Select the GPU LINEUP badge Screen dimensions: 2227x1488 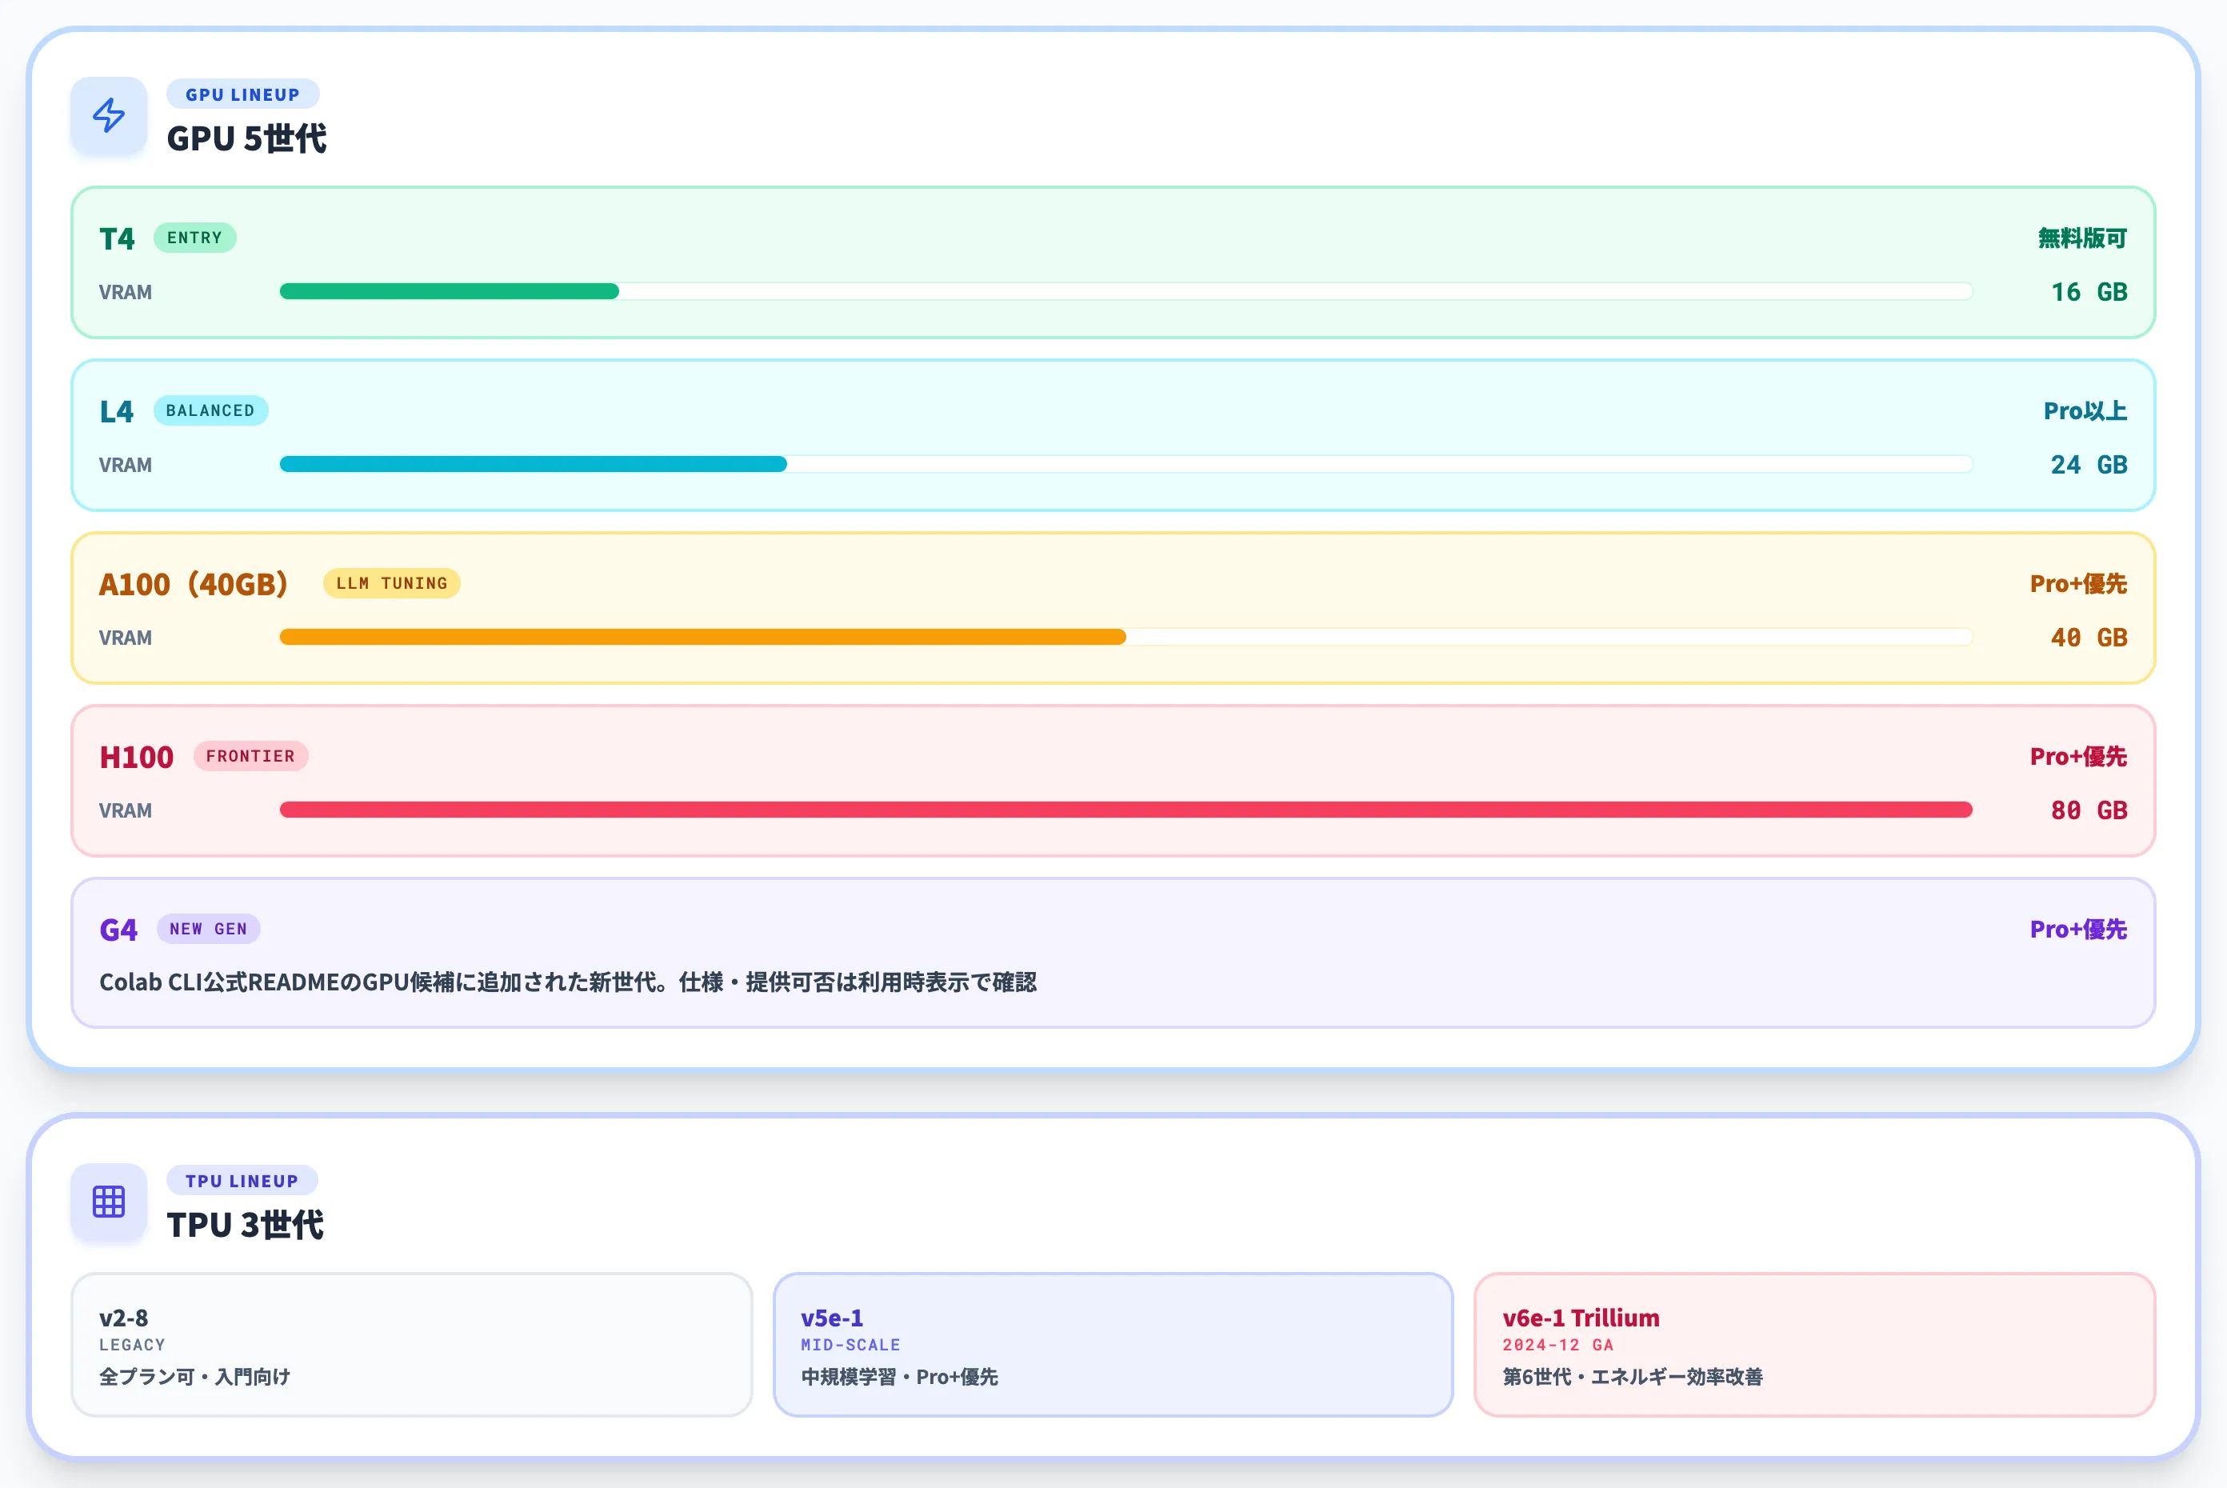click(243, 95)
